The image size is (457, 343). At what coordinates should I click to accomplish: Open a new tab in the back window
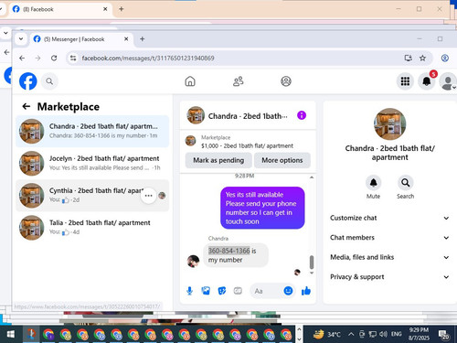(x=122, y=9)
